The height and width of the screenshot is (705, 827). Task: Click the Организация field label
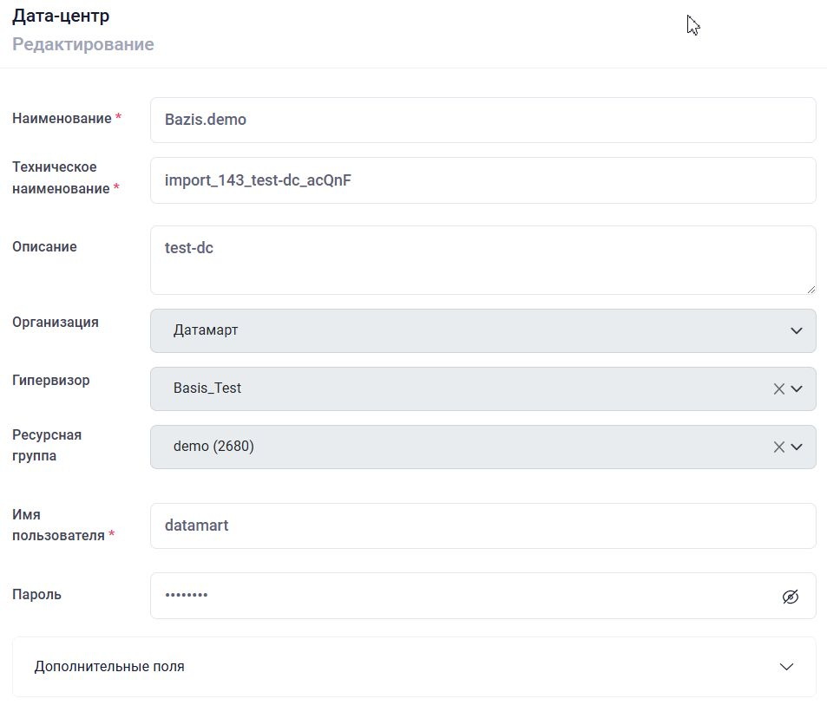pos(56,322)
